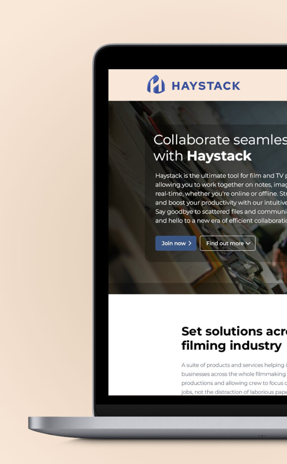
Task: Click the 'allowing you to work together on notes' line
Action: [x=221, y=185]
